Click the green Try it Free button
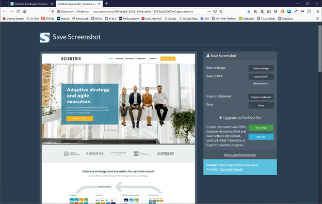Screen dimensions: 322x204 (x=261, y=128)
